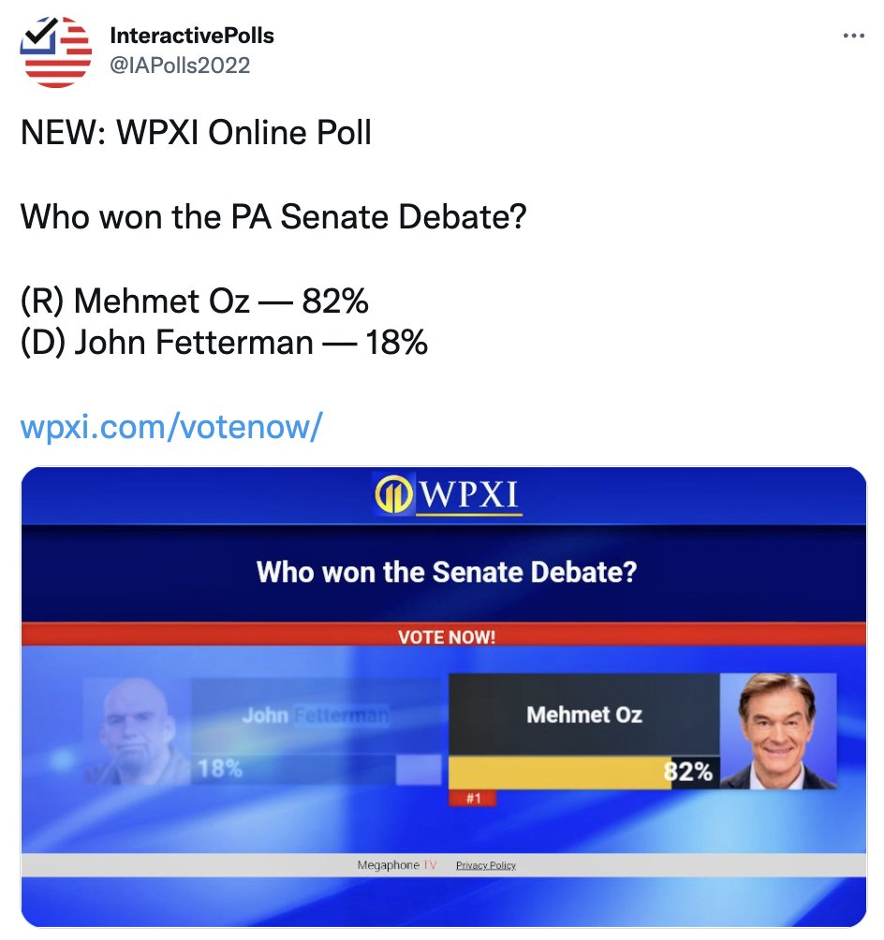This screenshot has height=940, width=884.
Task: Click the red #1 rank badge
Action: [x=473, y=798]
